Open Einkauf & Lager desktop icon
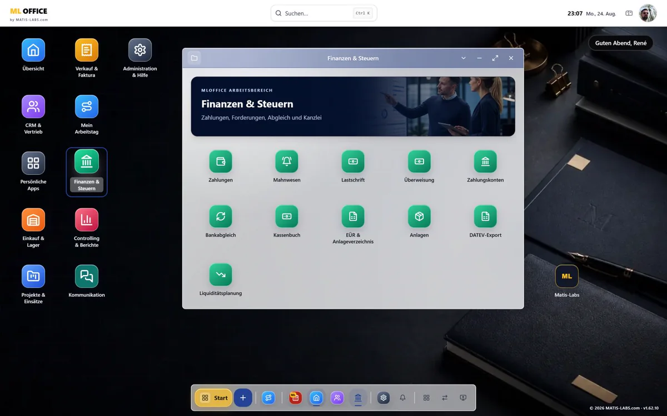The height and width of the screenshot is (416, 667). coord(33,220)
